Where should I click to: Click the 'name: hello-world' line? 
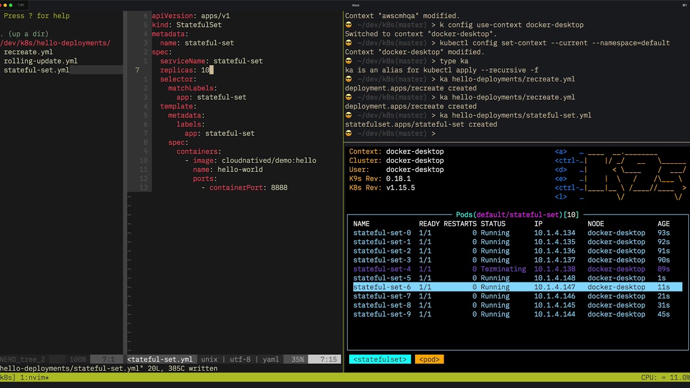pyautogui.click(x=227, y=169)
